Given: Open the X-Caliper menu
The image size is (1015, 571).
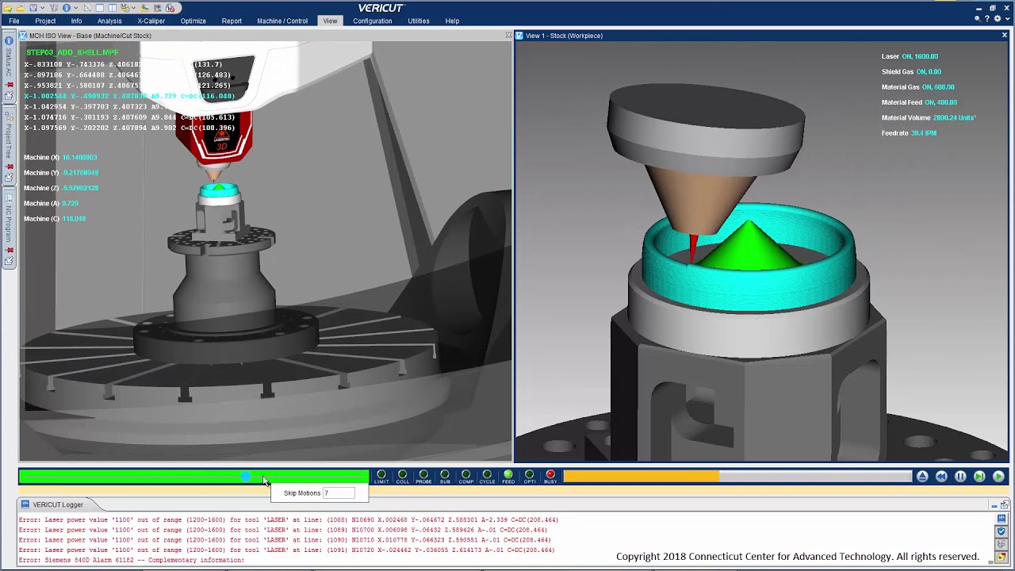Looking at the screenshot, I should click(151, 21).
